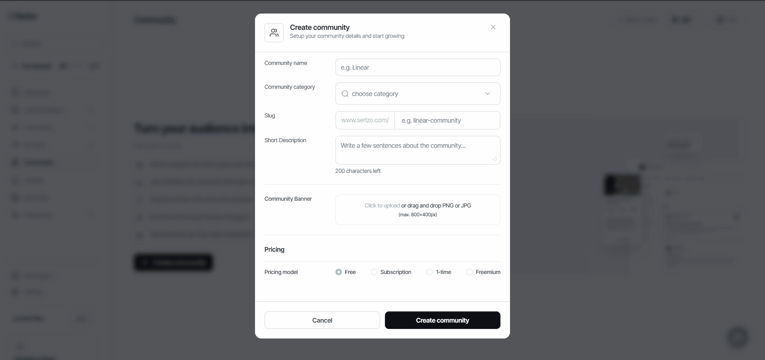Select the Subscription pricing model
Image resolution: width=765 pixels, height=360 pixels.
(x=374, y=272)
